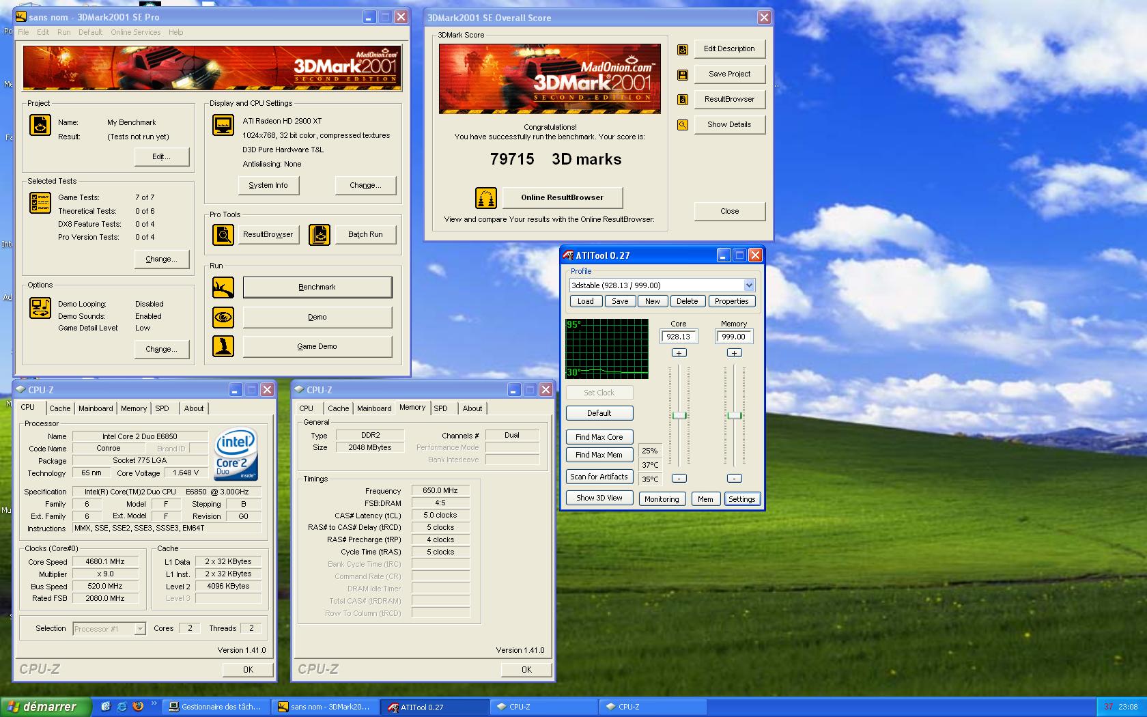
Task: Increase Core clock with plus button
Action: click(x=679, y=353)
